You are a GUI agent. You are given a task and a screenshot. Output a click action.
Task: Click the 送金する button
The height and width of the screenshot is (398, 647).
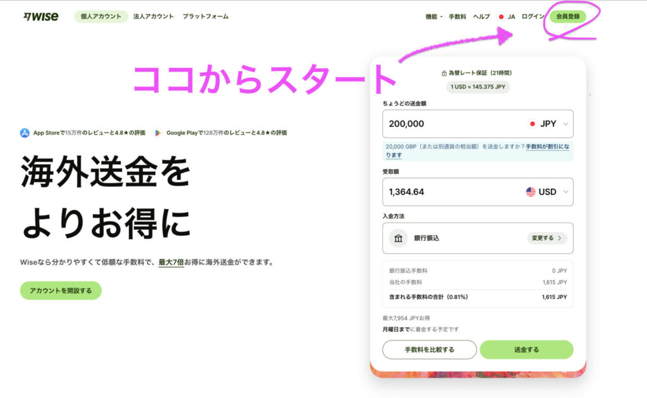tap(526, 350)
